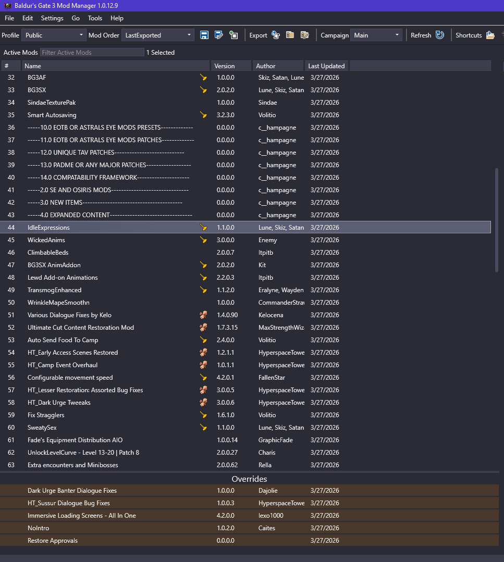Click the Export label in the toolbar
The image size is (504, 562).
click(259, 35)
